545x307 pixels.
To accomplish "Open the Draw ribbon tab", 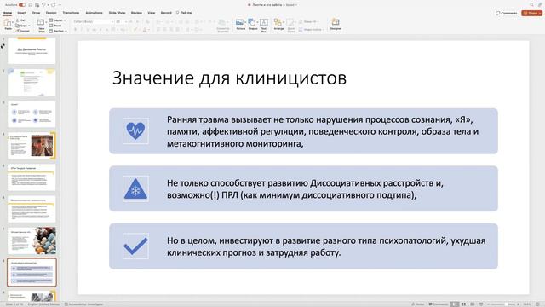I will click(36, 13).
